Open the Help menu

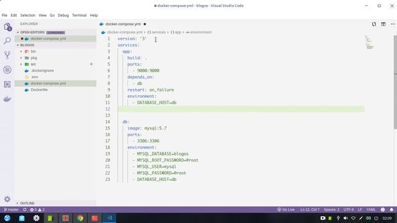click(94, 15)
